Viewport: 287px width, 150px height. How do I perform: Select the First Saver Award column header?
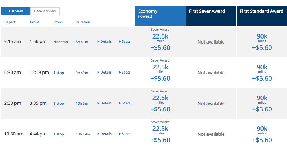pyautogui.click(x=211, y=16)
